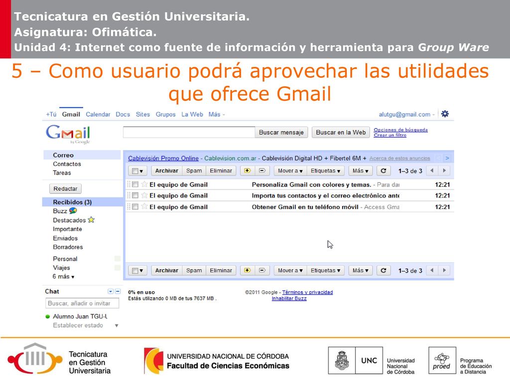The image size is (510, 383).
Task: Click the 'Buscar en la Web' button
Action: [x=341, y=132]
